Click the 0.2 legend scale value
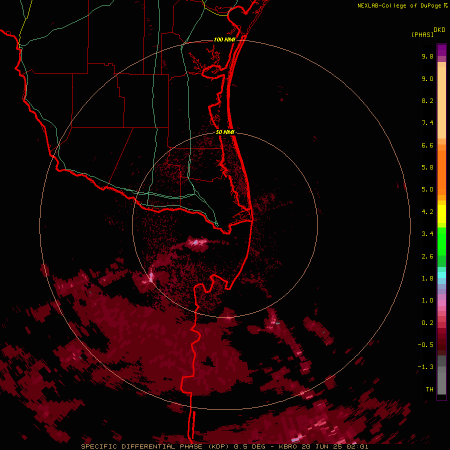 [427, 323]
